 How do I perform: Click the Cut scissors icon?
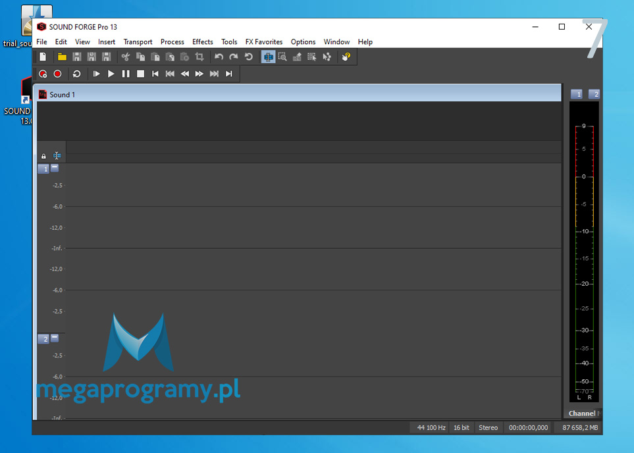[126, 57]
